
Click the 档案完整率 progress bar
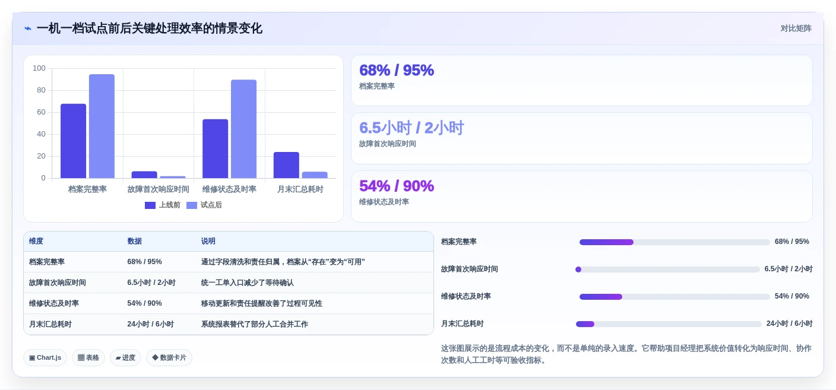pos(674,242)
